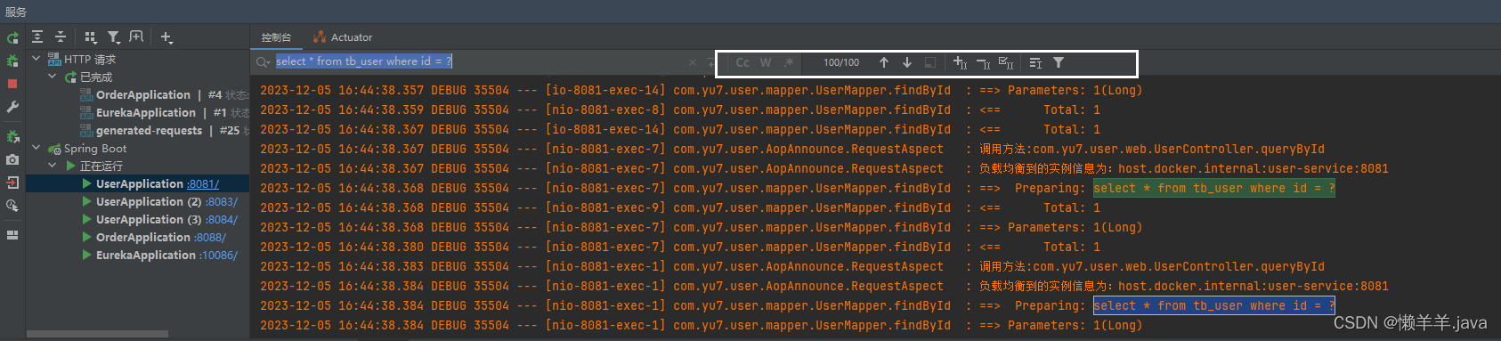Viewport: 1501px width, 341px height.
Task: Click Open in New Tab icon in services toolbar
Action: coord(136,37)
